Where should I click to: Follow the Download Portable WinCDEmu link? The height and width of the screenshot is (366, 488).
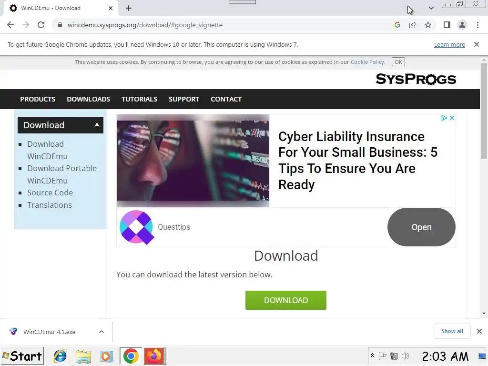coord(62,174)
